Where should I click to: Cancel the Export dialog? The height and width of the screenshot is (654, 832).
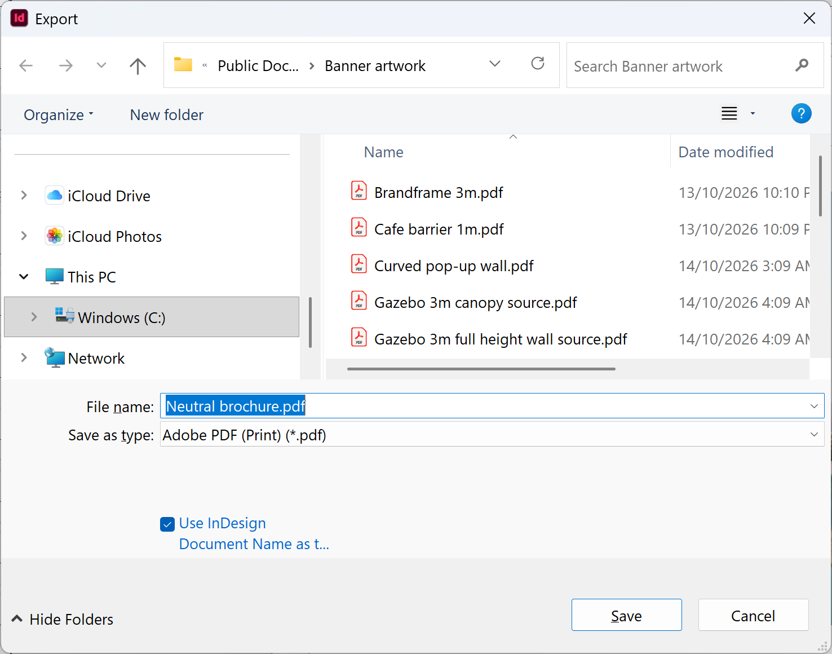(753, 615)
